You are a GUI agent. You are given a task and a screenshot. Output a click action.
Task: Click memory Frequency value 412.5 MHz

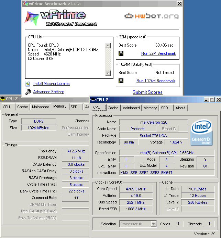(x=76, y=151)
